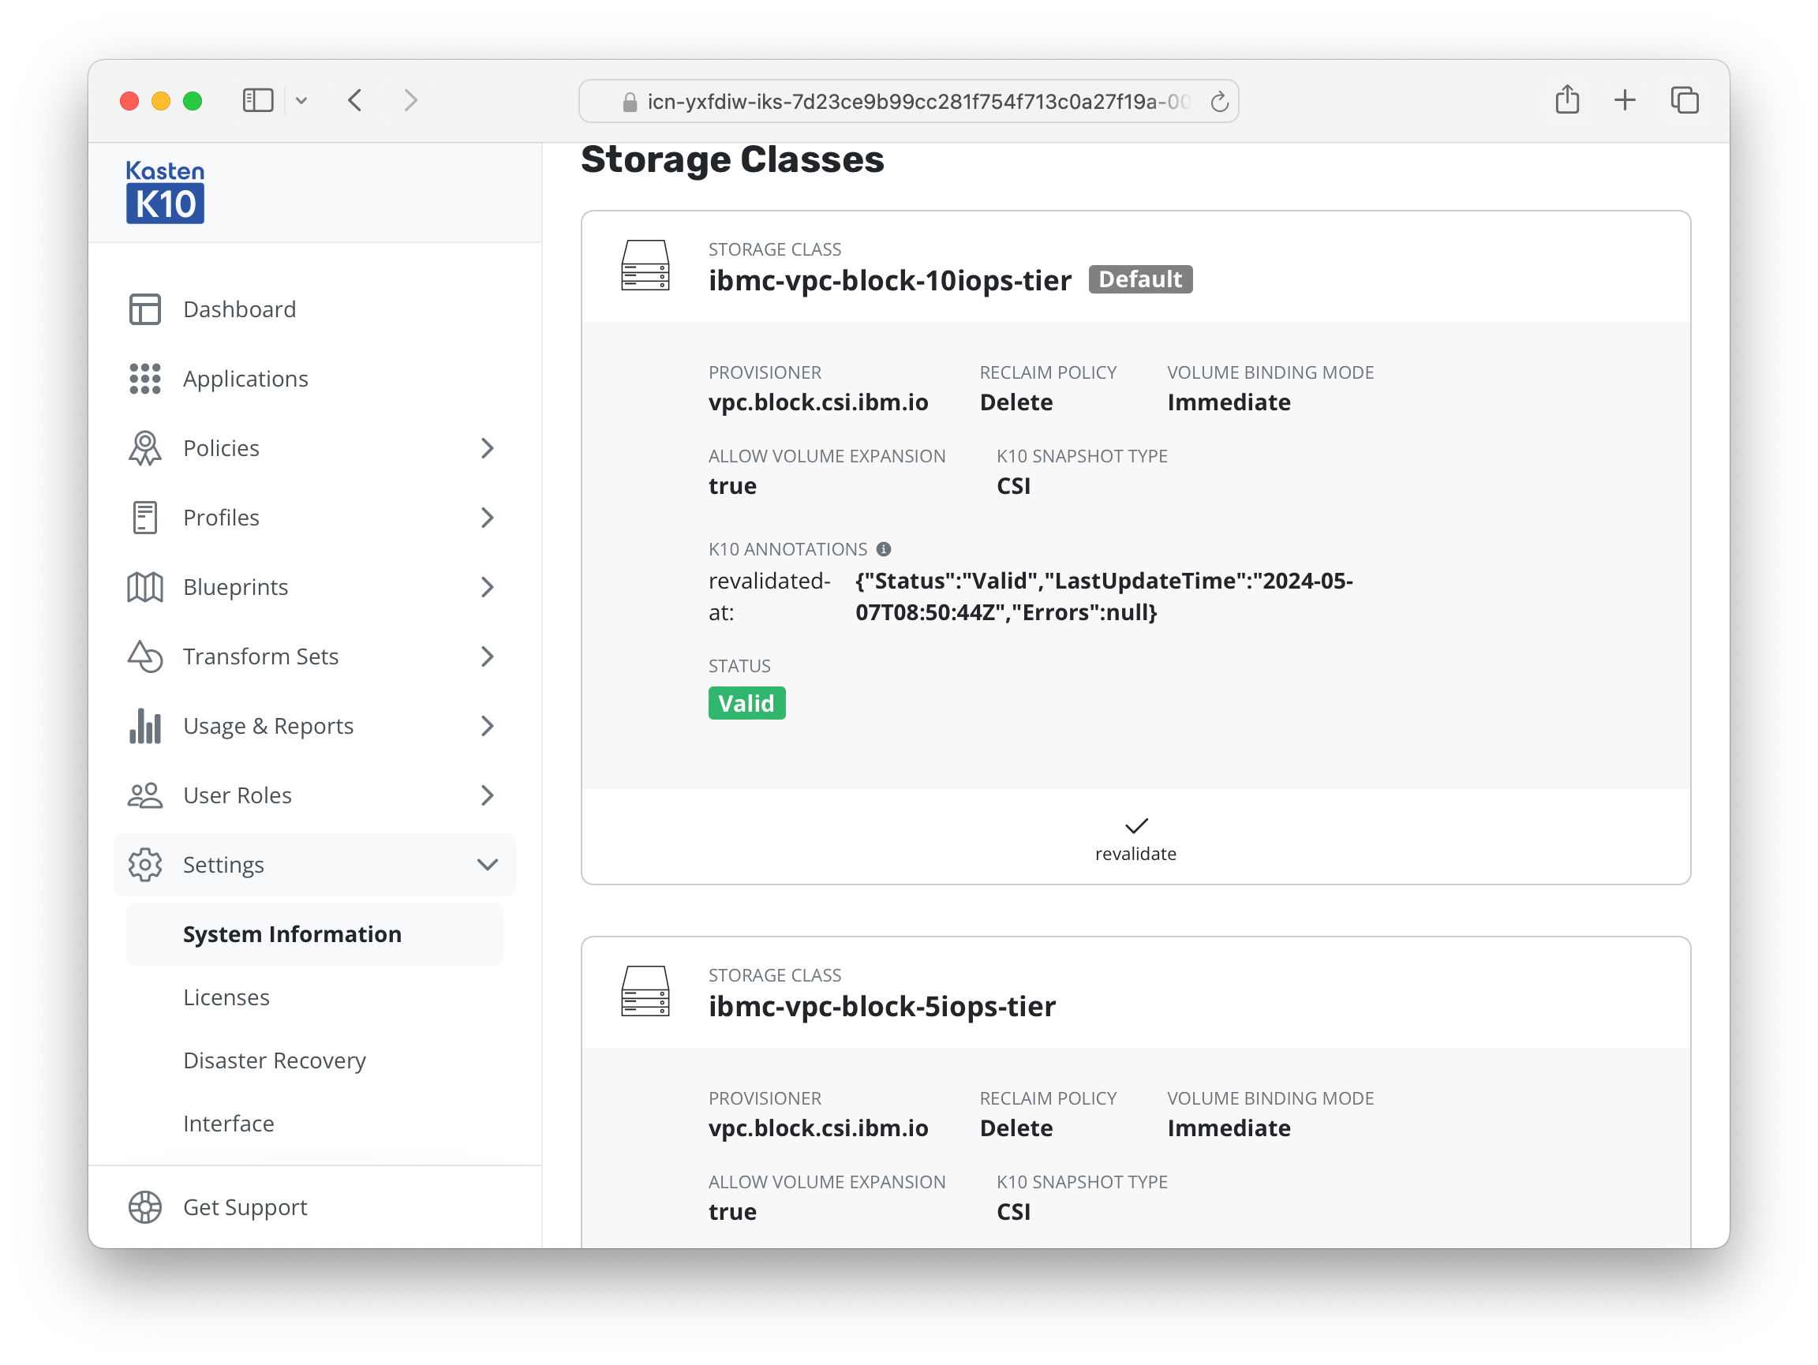Collapse the Settings submenu chevron
This screenshot has height=1365, width=1818.
(488, 865)
